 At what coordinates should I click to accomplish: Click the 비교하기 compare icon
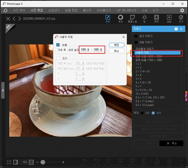pos(144,162)
